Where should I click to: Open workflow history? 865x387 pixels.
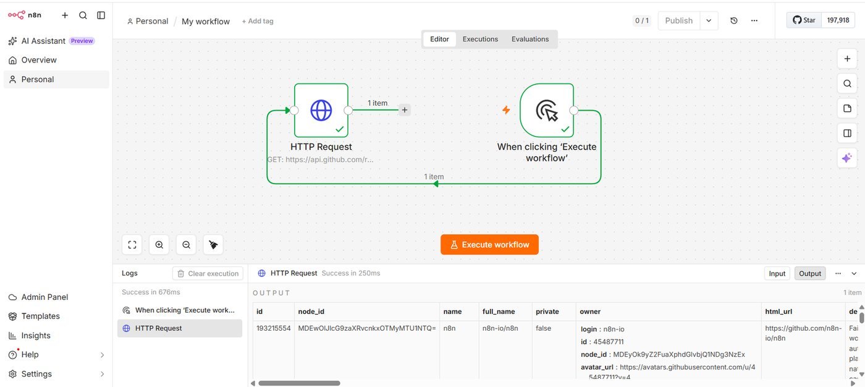(x=734, y=20)
